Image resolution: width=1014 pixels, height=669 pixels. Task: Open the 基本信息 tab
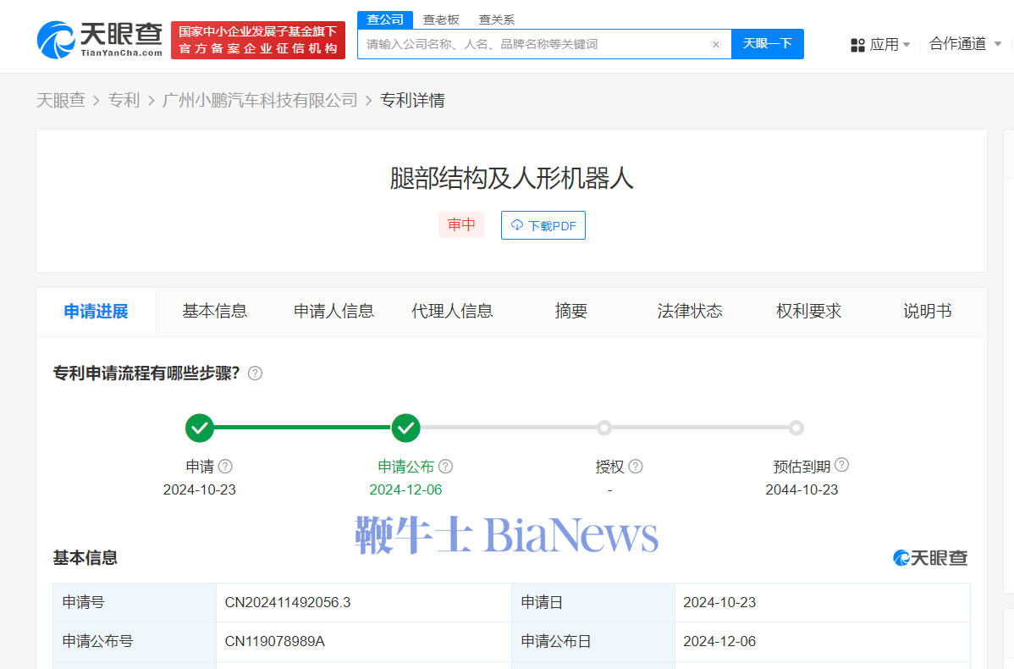point(215,312)
